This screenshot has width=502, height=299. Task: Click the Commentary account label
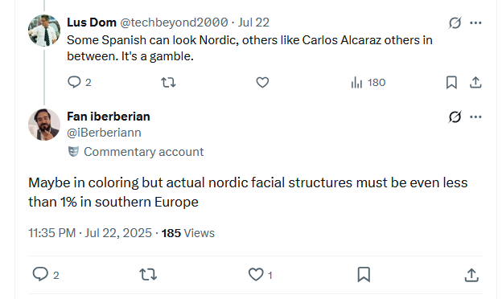coord(136,152)
